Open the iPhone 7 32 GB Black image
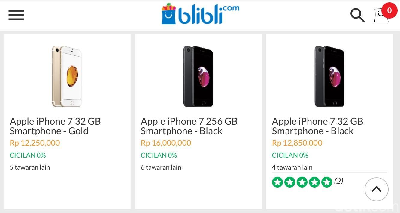Viewport: 400px width, 213px height. 329,76
